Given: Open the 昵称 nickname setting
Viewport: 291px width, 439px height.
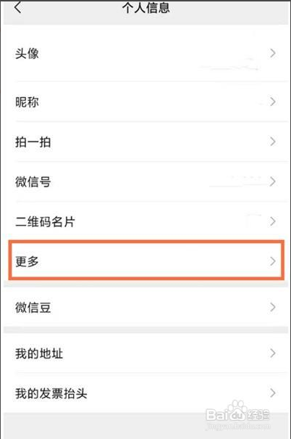Looking at the screenshot, I should [x=145, y=102].
